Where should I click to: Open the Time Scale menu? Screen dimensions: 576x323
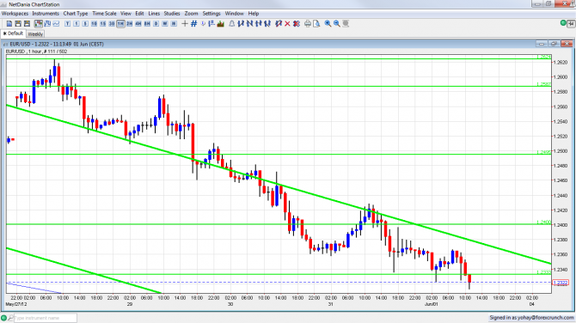[x=104, y=14]
